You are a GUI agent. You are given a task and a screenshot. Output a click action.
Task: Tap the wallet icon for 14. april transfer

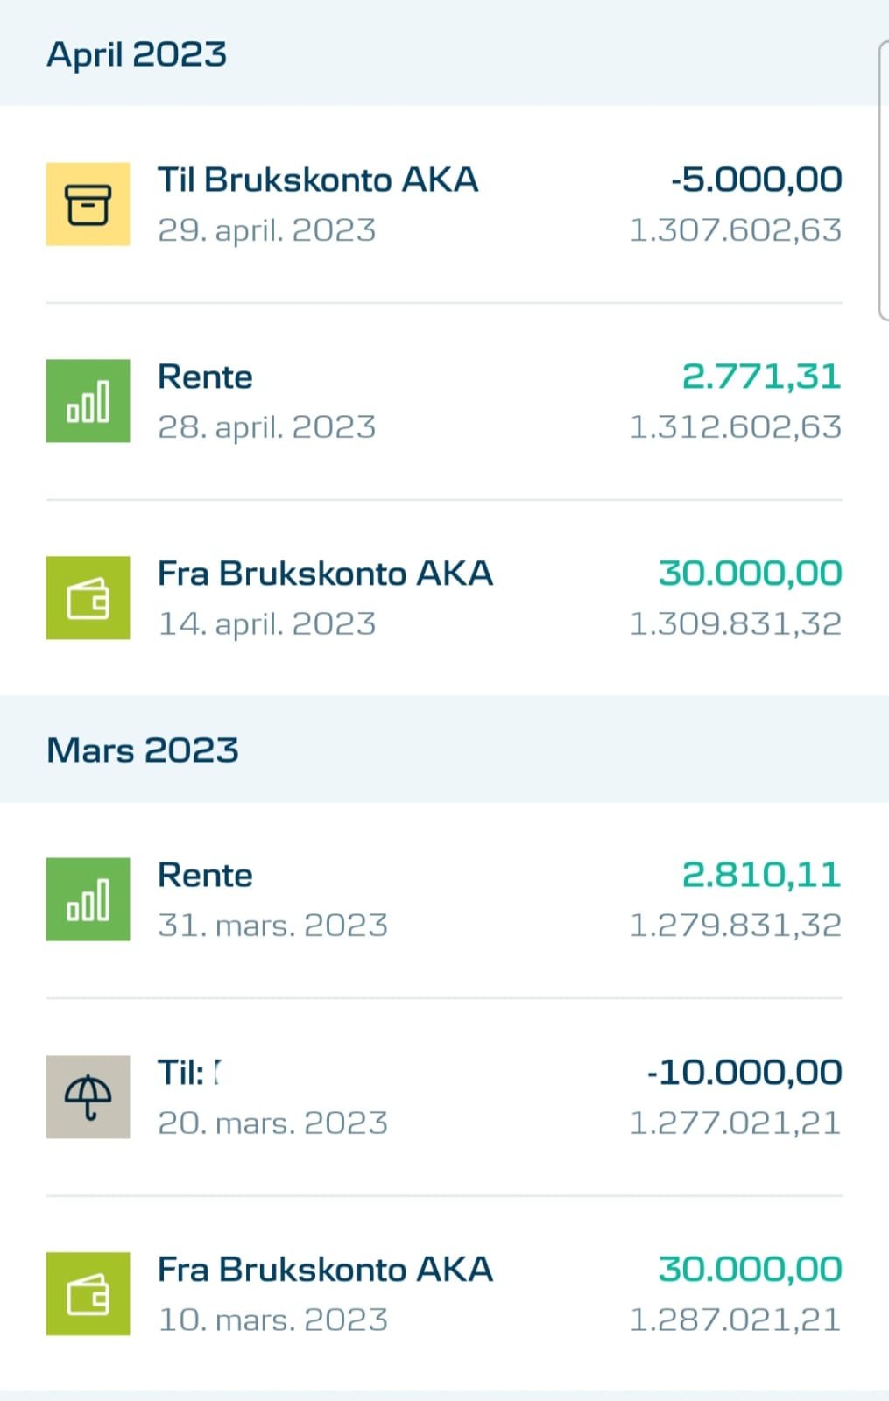tap(88, 598)
